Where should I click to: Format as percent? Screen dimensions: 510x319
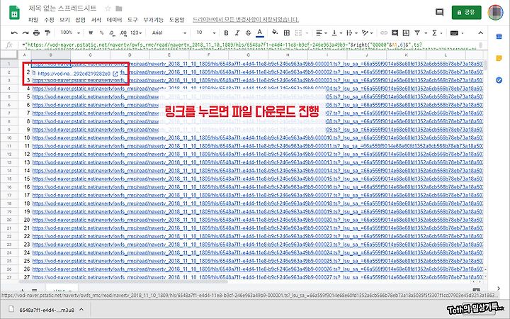[x=101, y=33]
